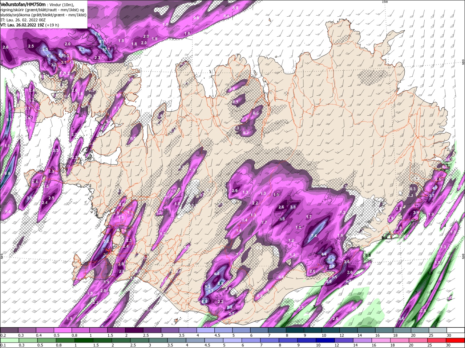This screenshot has height=348, width=465.
Task: Click the 'slydda/snjókoma' description line
Action: pos(43,14)
